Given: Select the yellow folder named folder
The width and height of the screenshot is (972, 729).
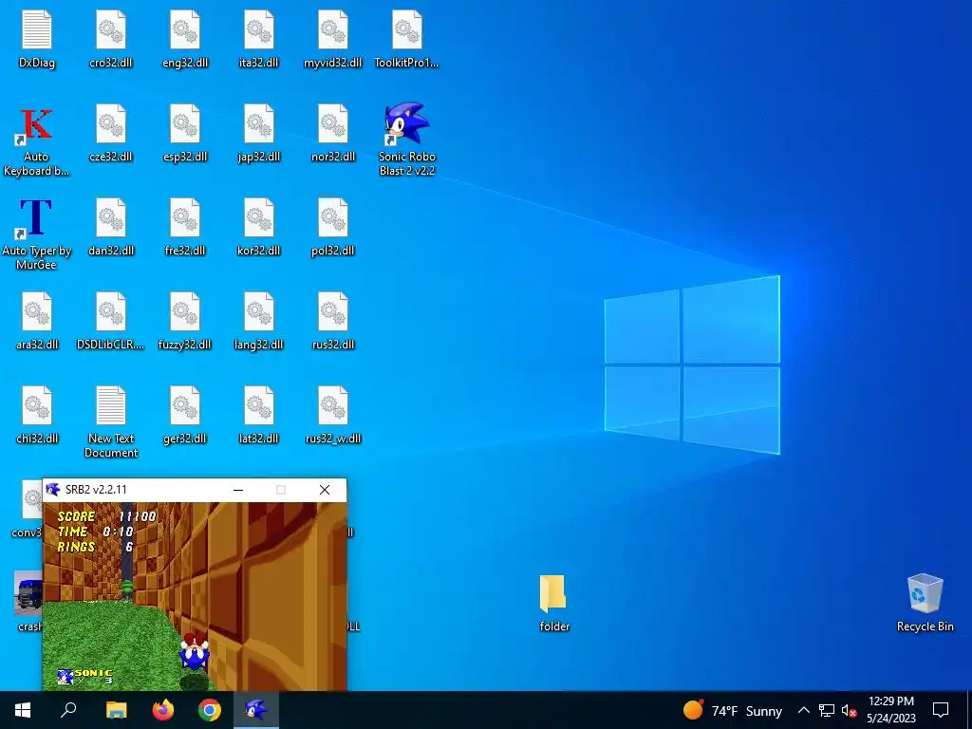Looking at the screenshot, I should coord(553,594).
